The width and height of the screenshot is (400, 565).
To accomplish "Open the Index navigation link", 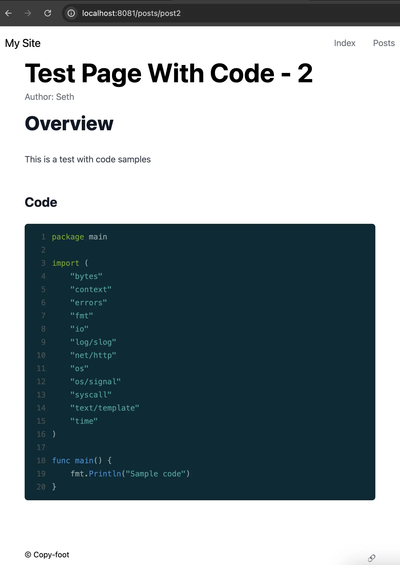I will 344,43.
